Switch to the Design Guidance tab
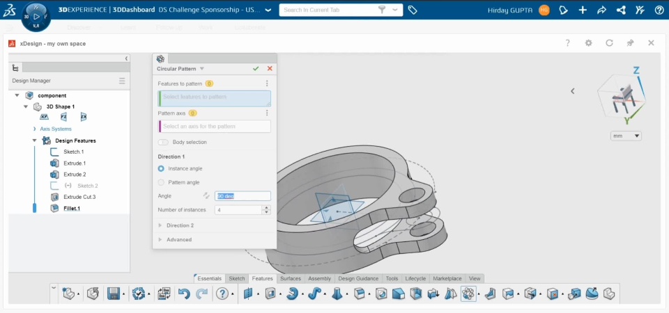The height and width of the screenshot is (313, 669). click(358, 278)
